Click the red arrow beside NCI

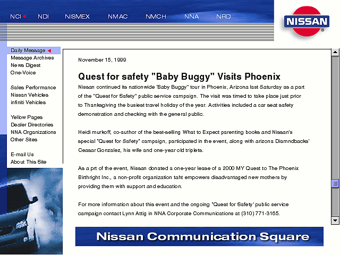click(x=24, y=16)
